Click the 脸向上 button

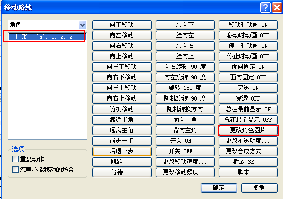pos(185,56)
